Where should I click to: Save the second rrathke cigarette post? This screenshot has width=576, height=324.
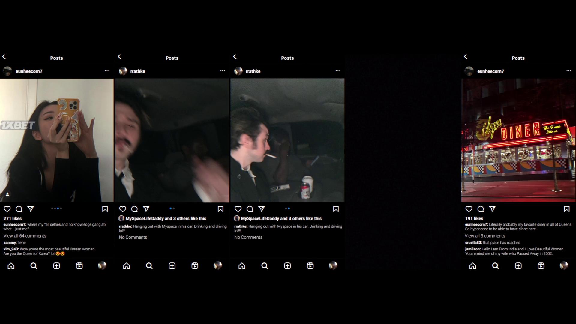coord(336,209)
